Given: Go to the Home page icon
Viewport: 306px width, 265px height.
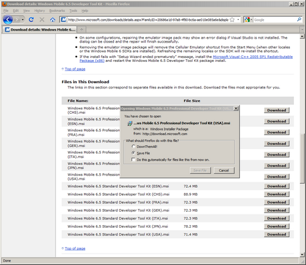Looking at the screenshot, I should pyautogui.click(x=53, y=20).
